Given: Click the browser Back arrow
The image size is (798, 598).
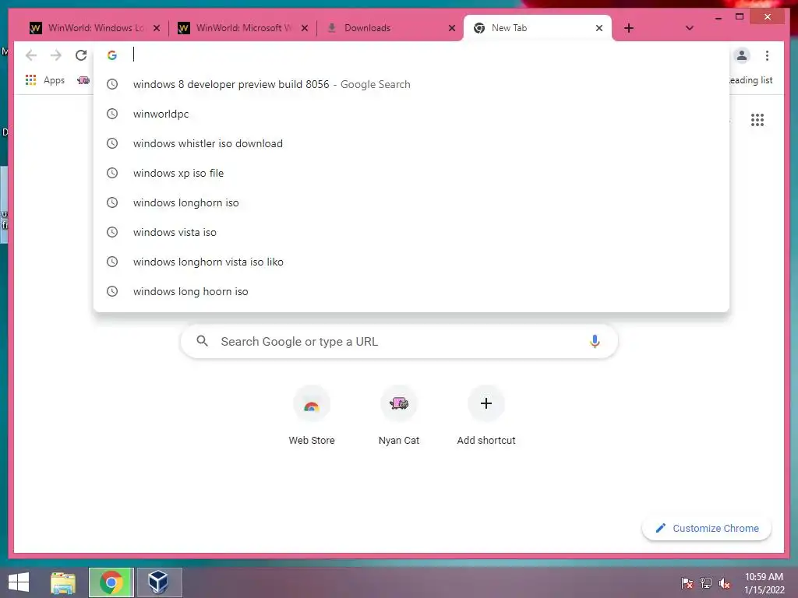Looking at the screenshot, I should point(31,55).
